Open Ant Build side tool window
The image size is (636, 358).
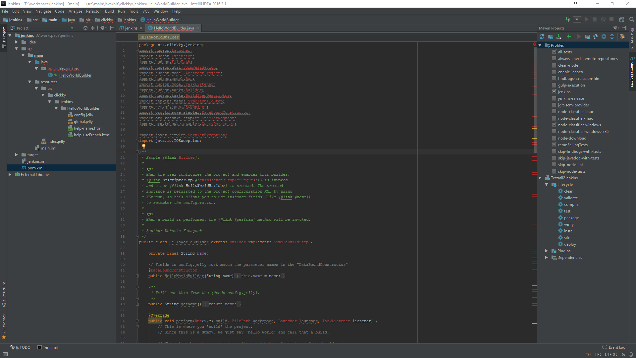pyautogui.click(x=632, y=38)
